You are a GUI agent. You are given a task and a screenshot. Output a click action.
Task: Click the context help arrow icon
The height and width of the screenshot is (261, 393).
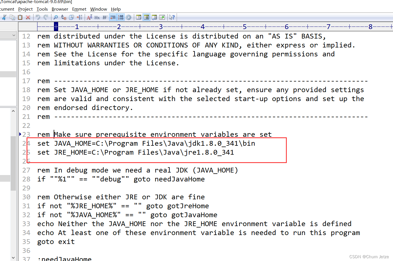pyautogui.click(x=172, y=17)
